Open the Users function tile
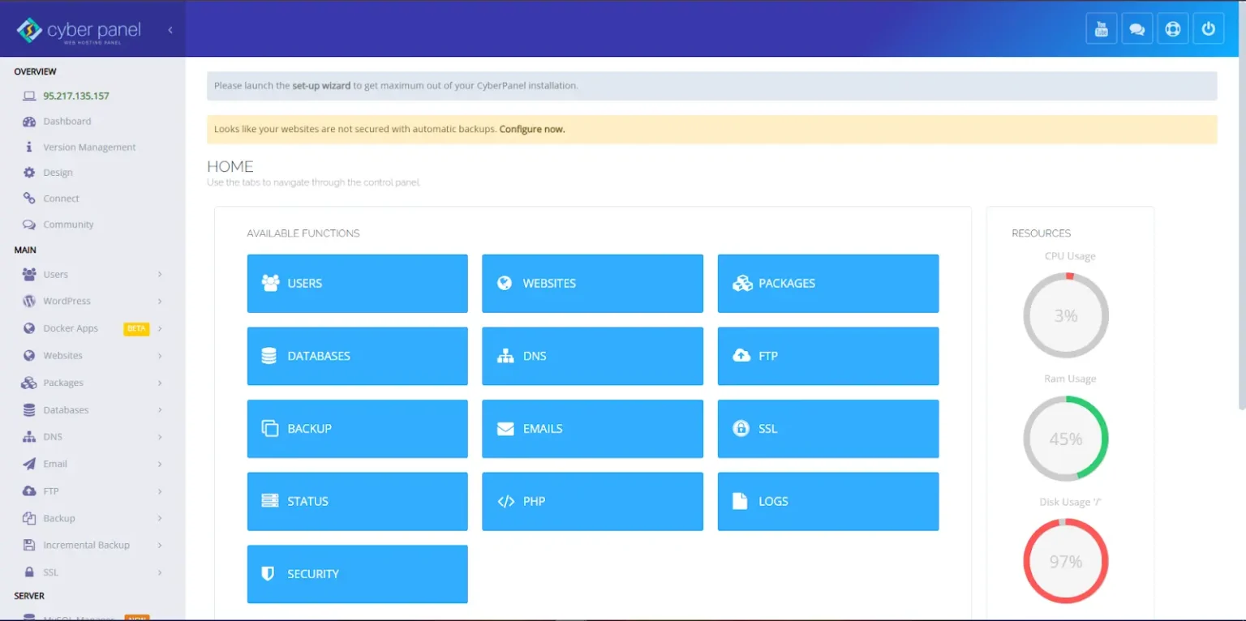The image size is (1246, 621). (358, 284)
